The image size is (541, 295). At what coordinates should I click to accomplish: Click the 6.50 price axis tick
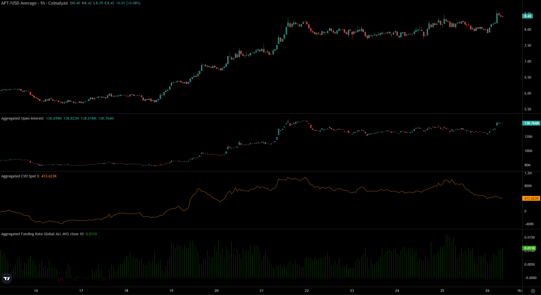pos(528,77)
